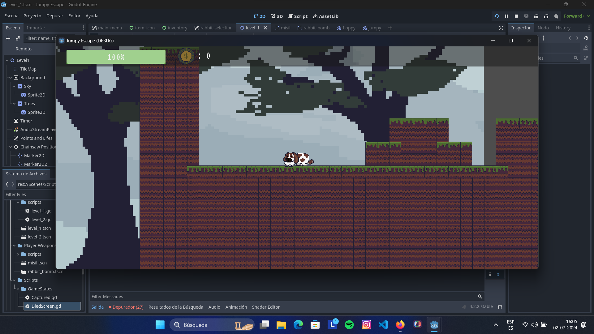Switch to the Script workspace

pos(298,16)
